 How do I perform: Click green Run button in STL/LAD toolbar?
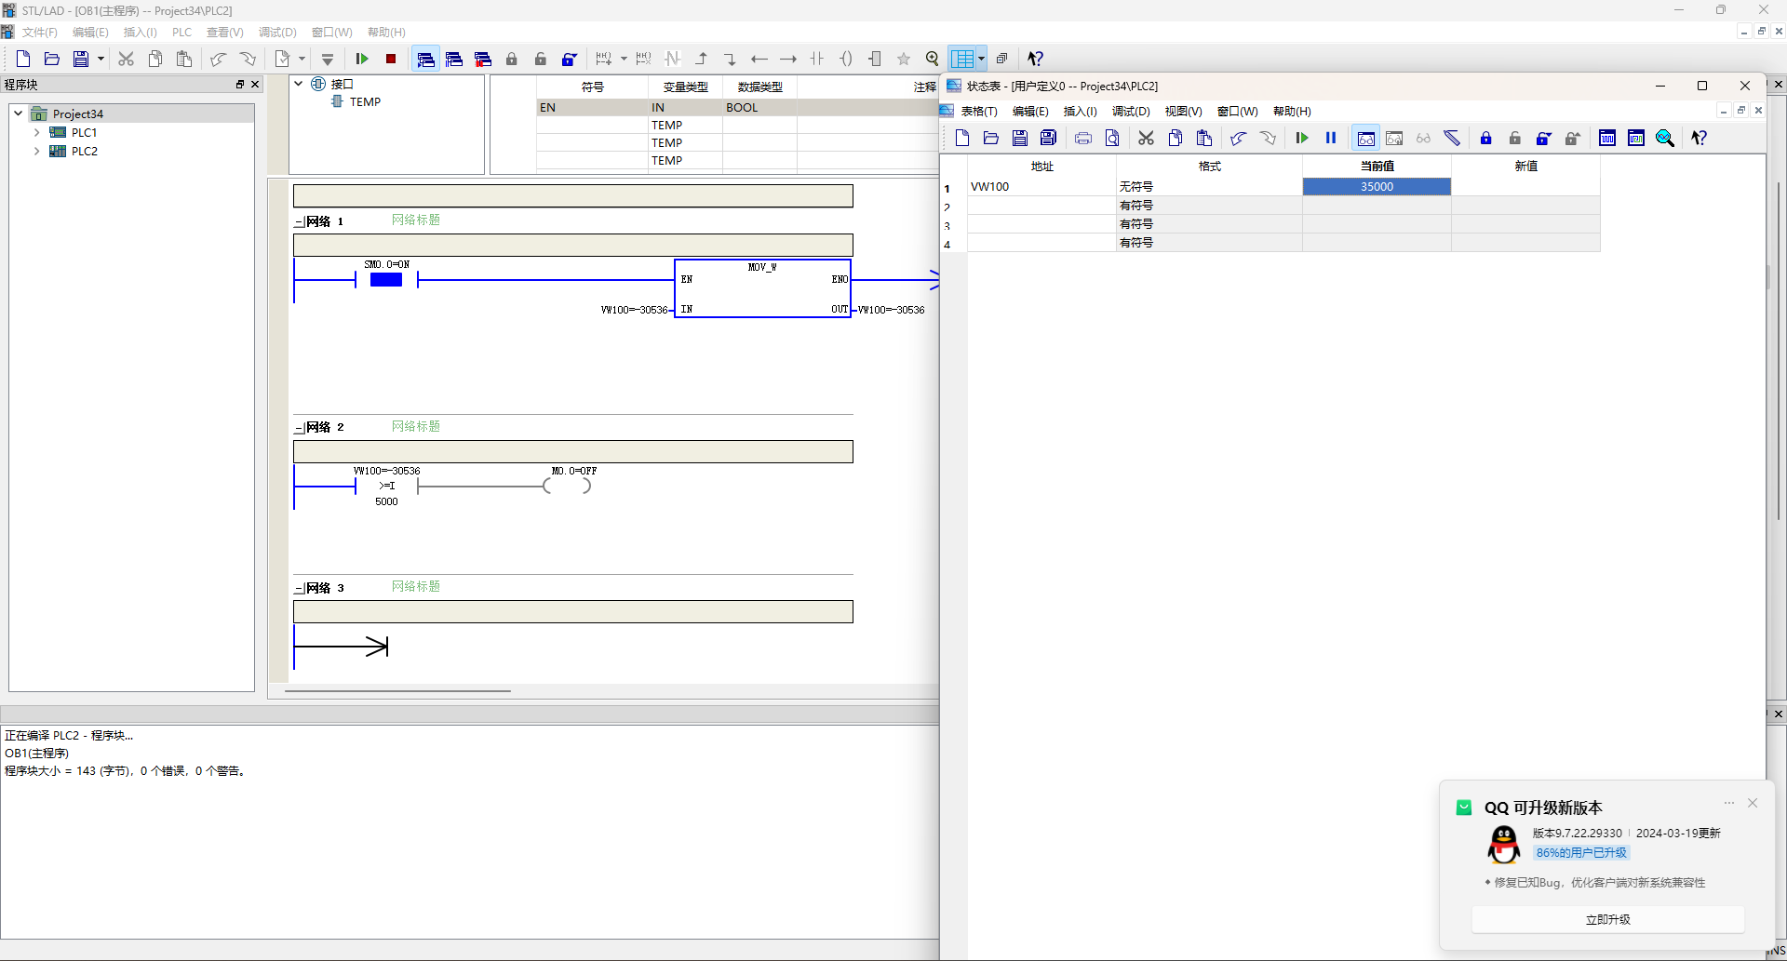click(362, 59)
